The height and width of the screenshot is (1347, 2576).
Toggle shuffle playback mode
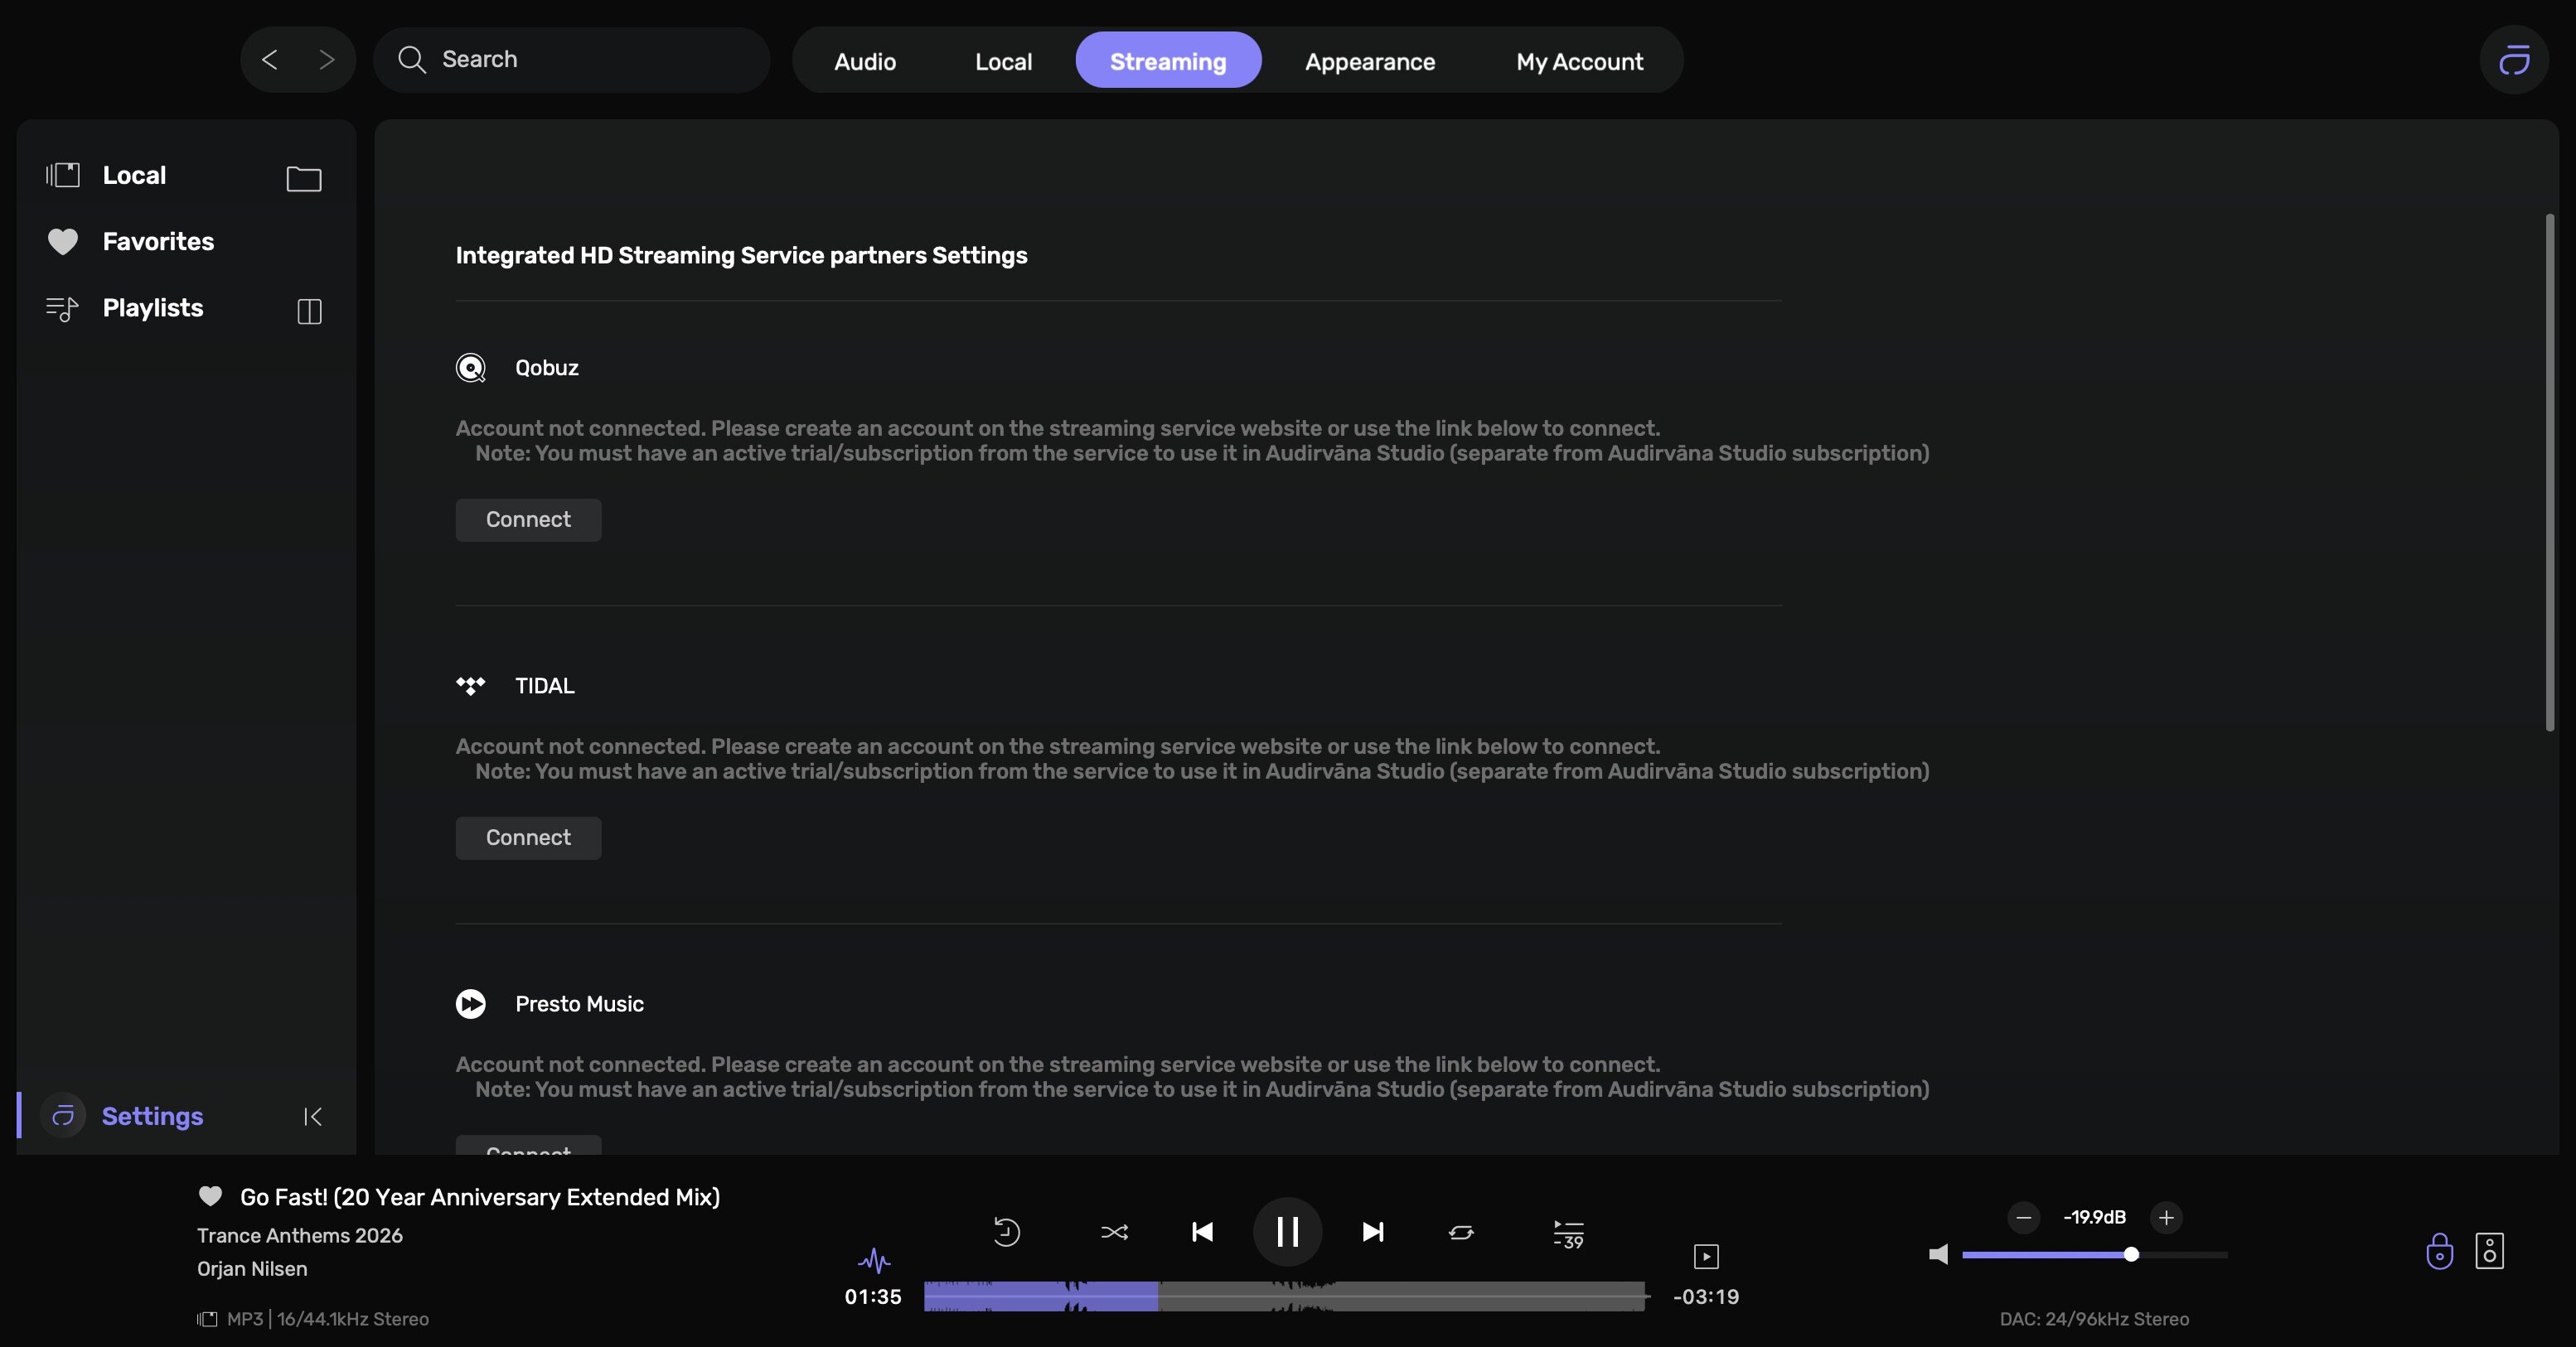[x=1114, y=1232]
